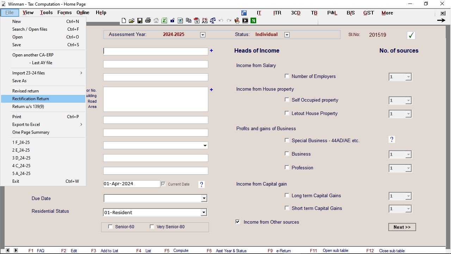Tick the Letout House Property checkbox

coord(287,113)
